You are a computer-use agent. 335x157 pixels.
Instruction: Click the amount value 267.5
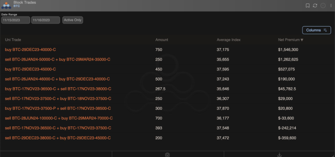160,89
